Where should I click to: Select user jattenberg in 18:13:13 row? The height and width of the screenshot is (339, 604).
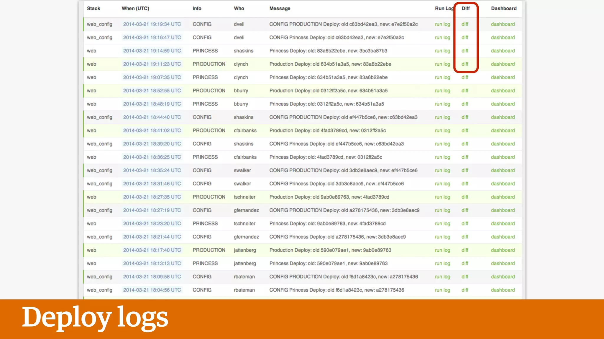coord(245,263)
